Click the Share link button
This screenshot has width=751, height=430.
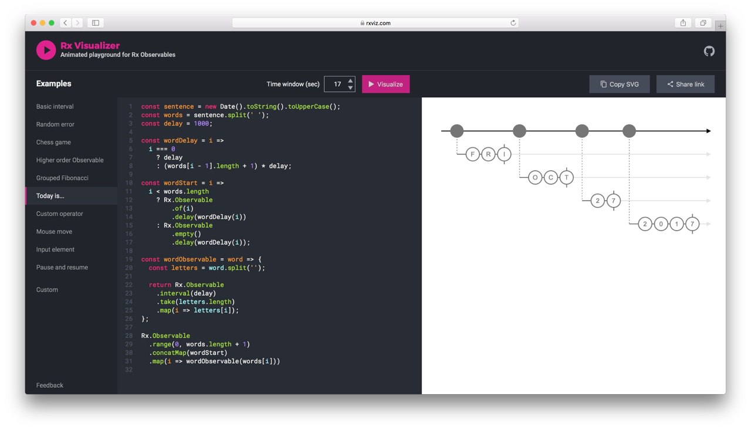[x=685, y=84]
